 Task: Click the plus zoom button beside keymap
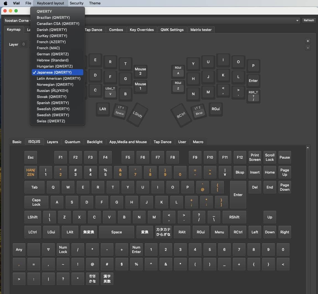(308, 41)
